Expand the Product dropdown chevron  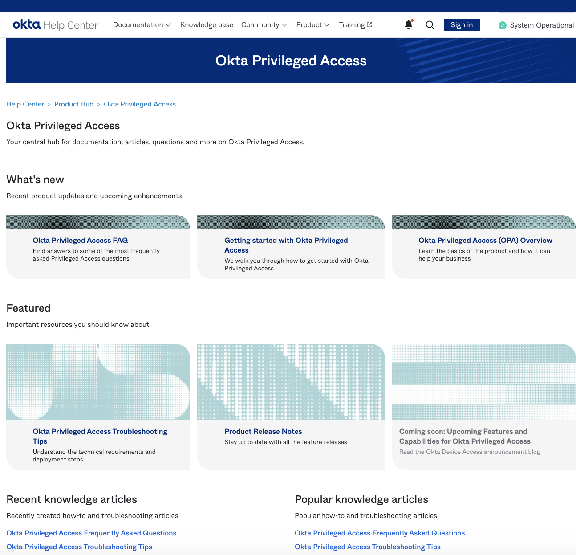327,25
